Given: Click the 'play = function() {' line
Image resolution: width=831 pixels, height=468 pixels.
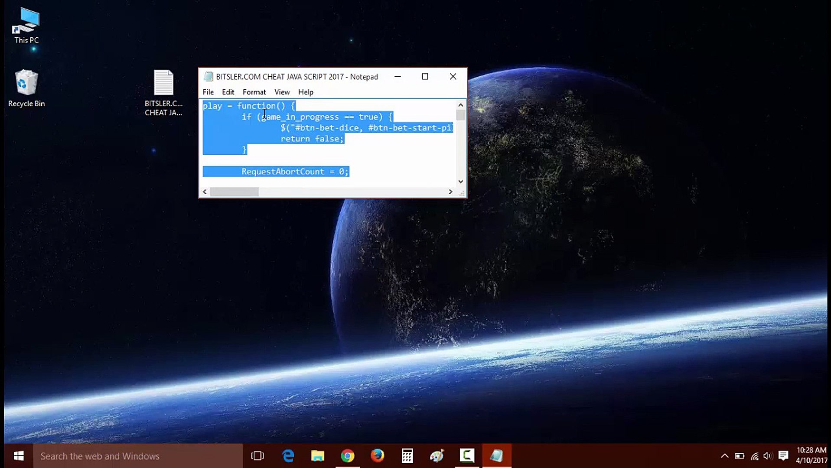Looking at the screenshot, I should click(x=249, y=106).
